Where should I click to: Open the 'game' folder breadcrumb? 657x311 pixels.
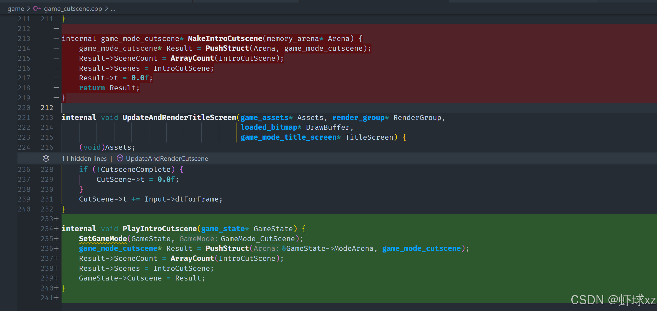pyautogui.click(x=16, y=9)
